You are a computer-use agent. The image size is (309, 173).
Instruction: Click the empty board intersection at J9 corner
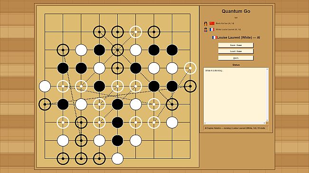pos(190,14)
